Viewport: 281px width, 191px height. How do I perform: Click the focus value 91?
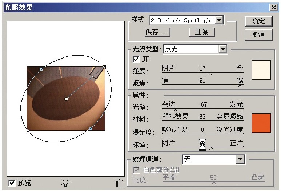click(202, 80)
